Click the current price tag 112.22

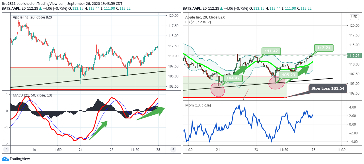[354, 56]
